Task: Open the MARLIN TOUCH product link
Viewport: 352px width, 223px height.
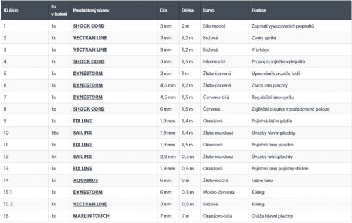Action: point(91,216)
